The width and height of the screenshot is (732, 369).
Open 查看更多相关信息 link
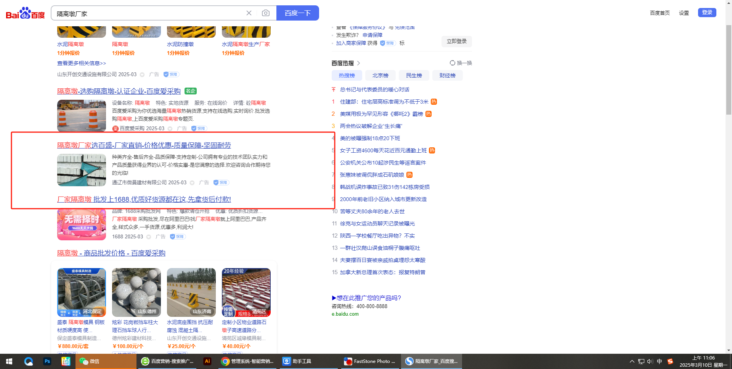(82, 63)
